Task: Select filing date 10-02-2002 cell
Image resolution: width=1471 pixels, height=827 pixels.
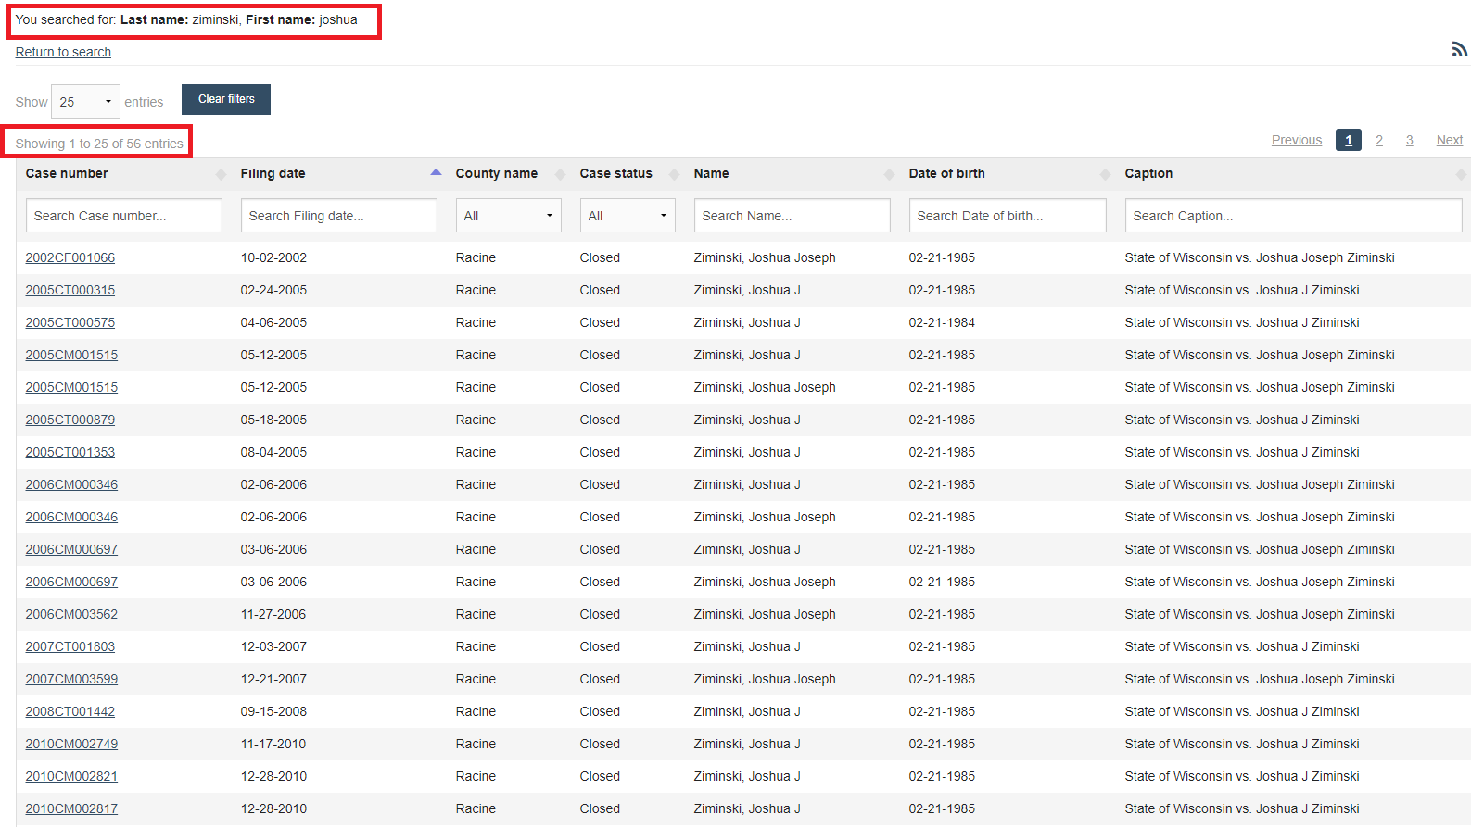Action: click(x=273, y=257)
